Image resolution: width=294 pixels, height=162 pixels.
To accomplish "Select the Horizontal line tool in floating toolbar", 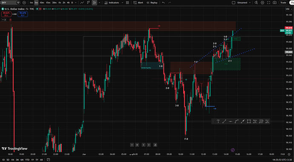I will pyautogui.click(x=231, y=122).
